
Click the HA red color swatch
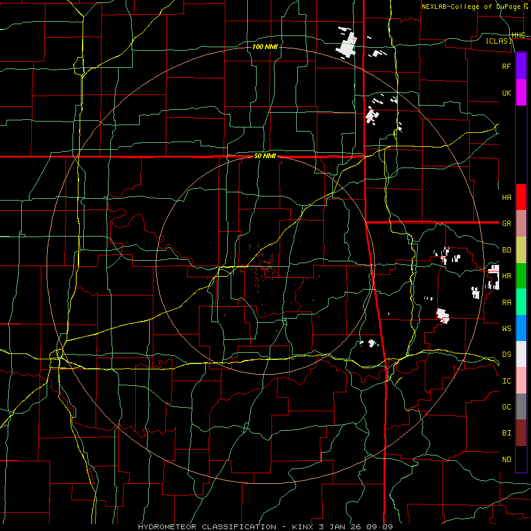(x=521, y=197)
